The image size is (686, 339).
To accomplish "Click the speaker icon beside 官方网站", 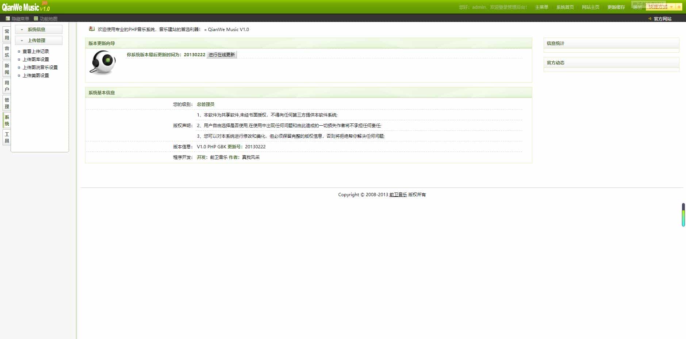I will pyautogui.click(x=650, y=19).
